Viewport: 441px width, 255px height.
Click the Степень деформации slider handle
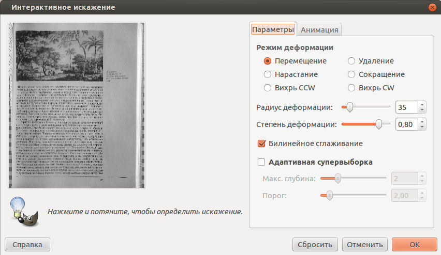tap(379, 124)
